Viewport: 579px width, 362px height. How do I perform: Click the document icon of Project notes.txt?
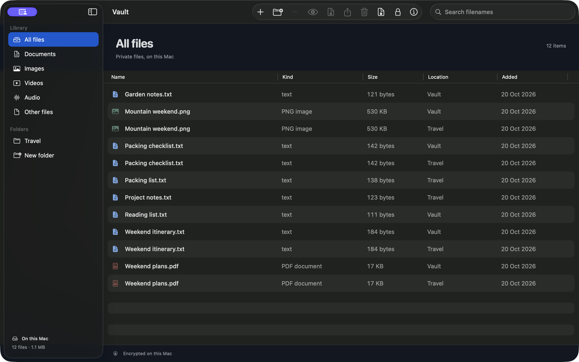115,197
